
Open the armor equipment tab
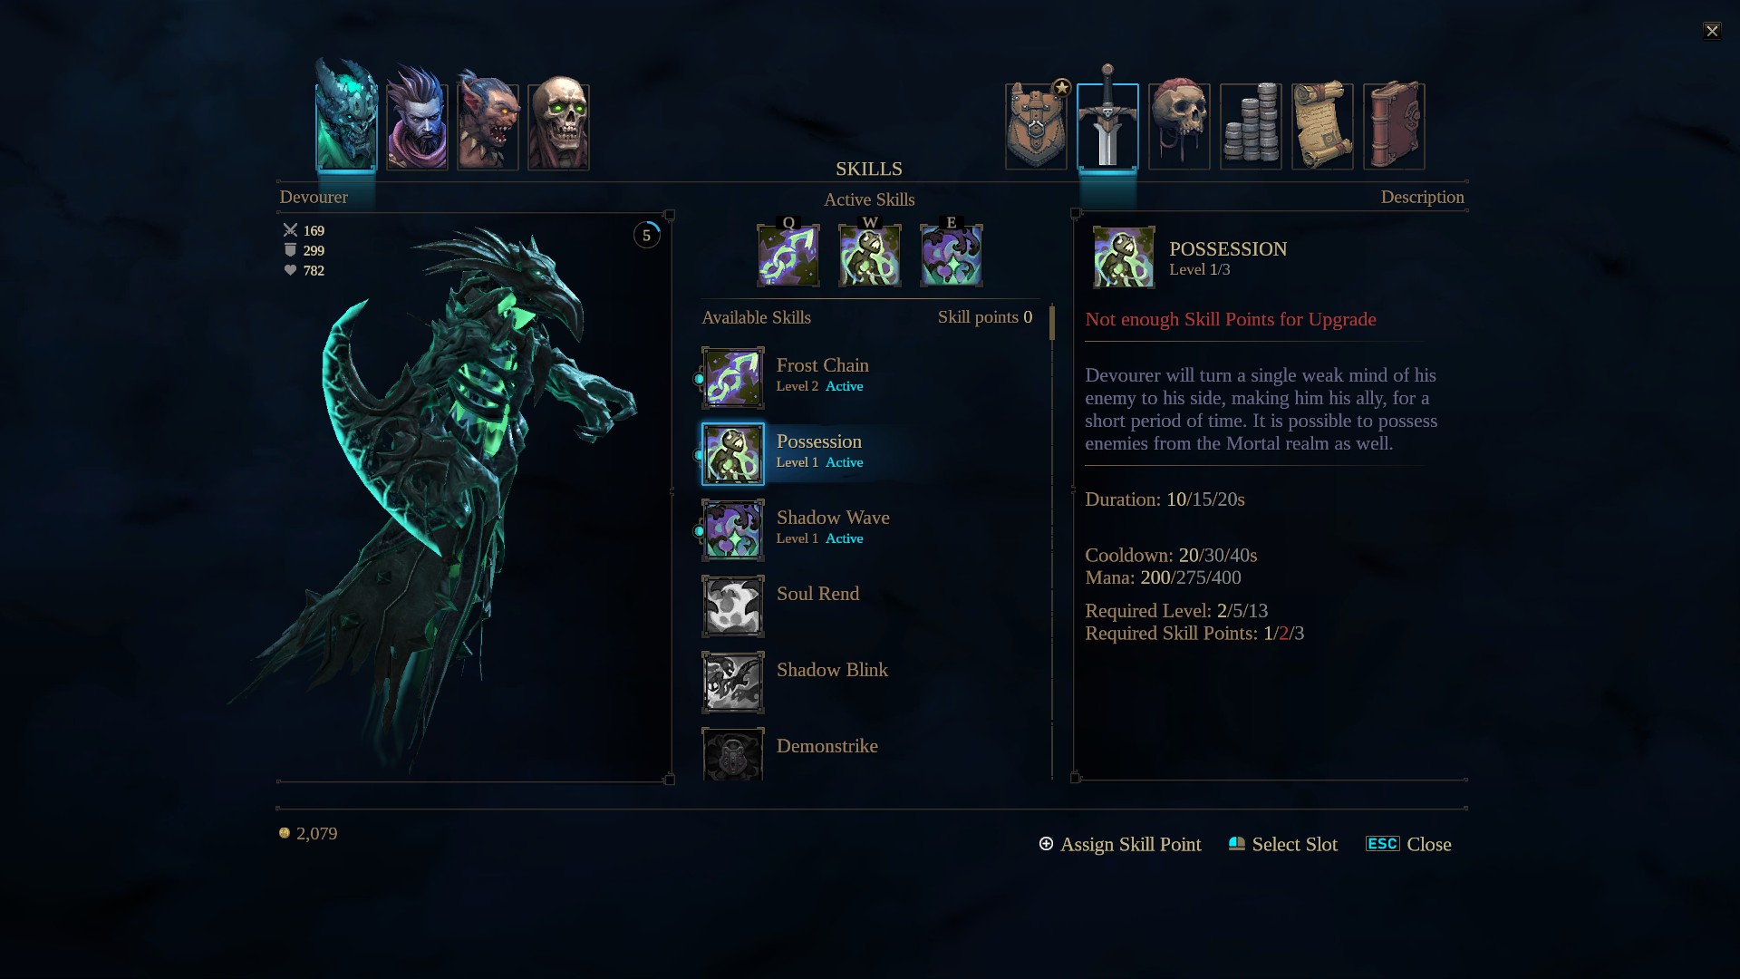[x=1036, y=125]
